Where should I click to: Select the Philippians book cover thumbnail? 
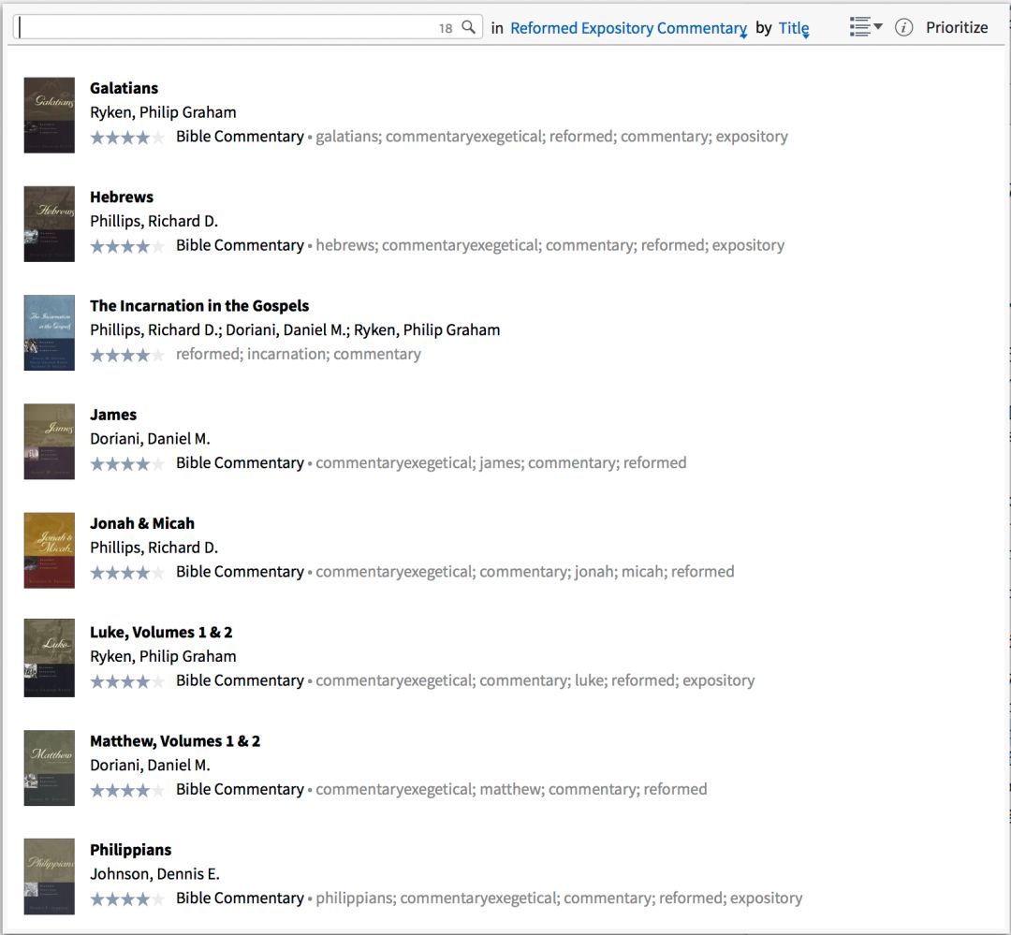point(49,876)
